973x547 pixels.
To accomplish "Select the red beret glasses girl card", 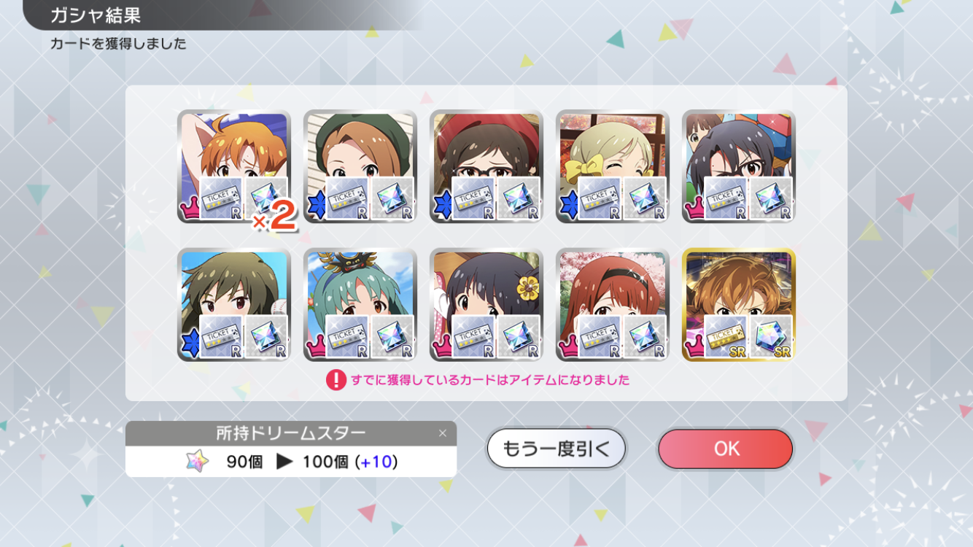I will click(486, 167).
